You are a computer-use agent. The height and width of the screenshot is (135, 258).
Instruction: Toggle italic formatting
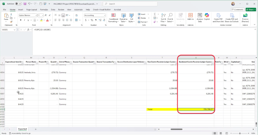(x=25, y=20)
